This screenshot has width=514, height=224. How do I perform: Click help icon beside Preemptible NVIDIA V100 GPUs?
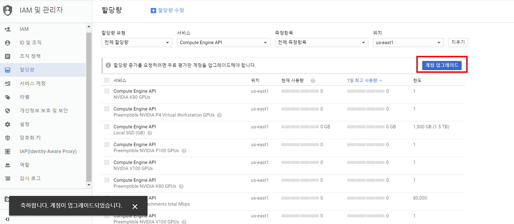click(184, 222)
